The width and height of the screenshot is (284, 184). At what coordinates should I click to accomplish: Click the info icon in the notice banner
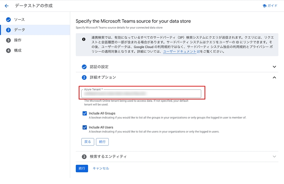[x=84, y=39]
